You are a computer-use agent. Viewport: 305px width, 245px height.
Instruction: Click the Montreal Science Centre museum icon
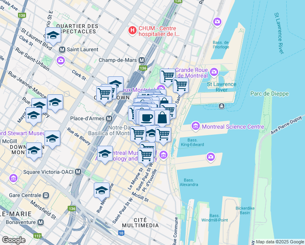[196, 126]
